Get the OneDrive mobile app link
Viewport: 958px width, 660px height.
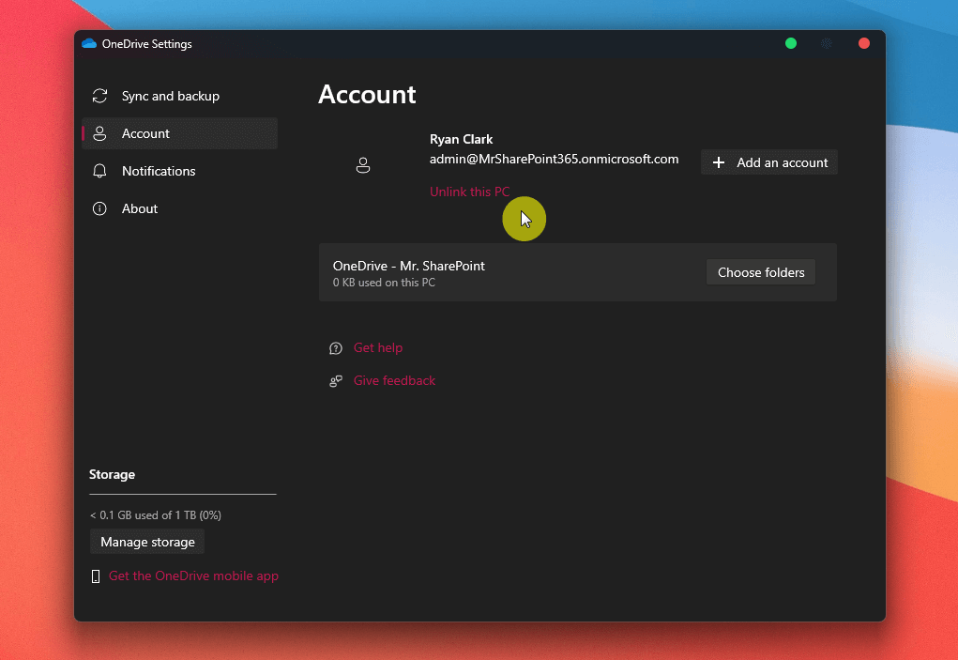193,576
